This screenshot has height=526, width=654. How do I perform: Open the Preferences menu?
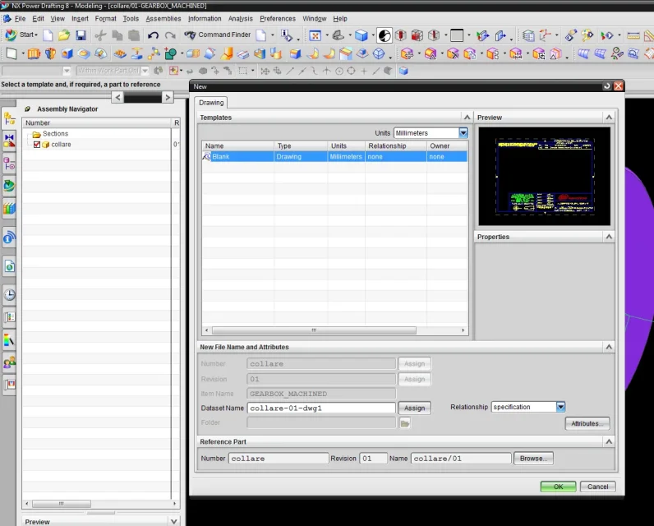[x=278, y=19]
